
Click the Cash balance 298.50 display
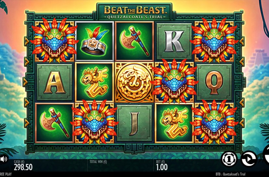tap(23, 165)
